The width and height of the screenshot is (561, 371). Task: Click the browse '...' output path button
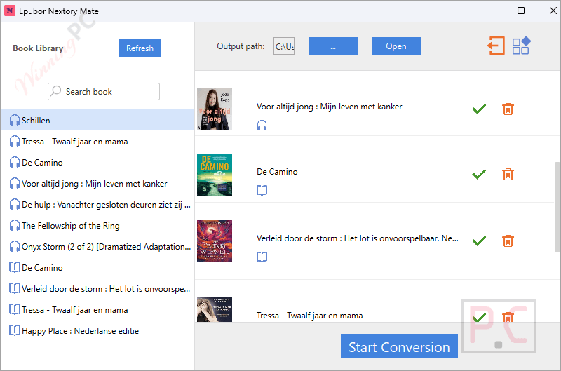click(332, 46)
